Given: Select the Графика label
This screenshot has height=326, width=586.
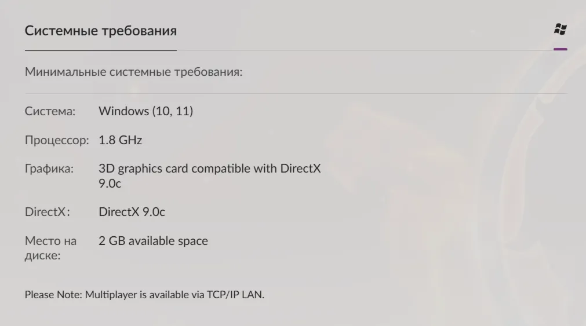Looking at the screenshot, I should pyautogui.click(x=49, y=169).
